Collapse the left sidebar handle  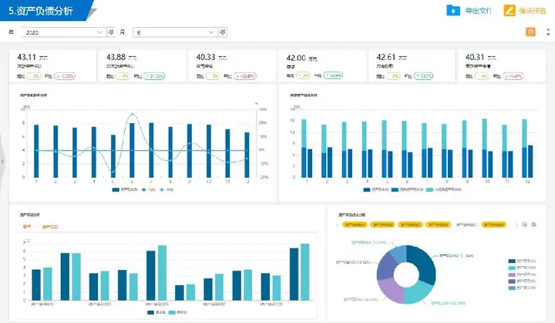point(2,161)
